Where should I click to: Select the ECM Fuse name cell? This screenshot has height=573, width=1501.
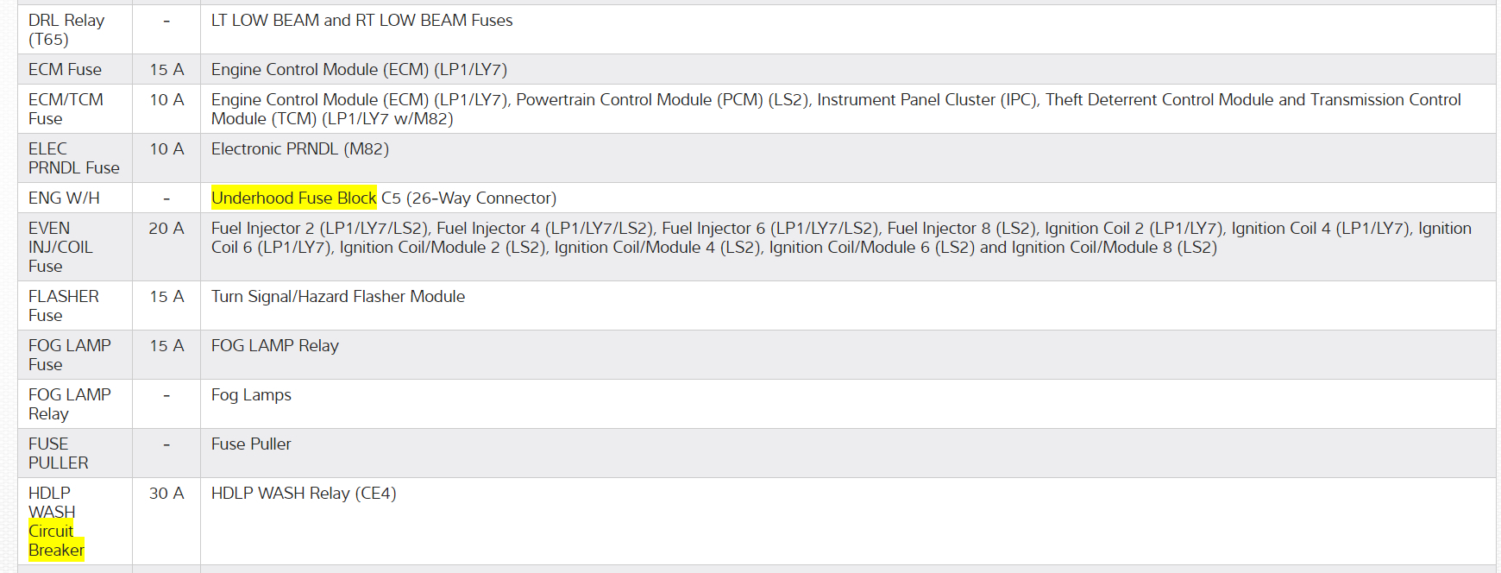coord(65,70)
